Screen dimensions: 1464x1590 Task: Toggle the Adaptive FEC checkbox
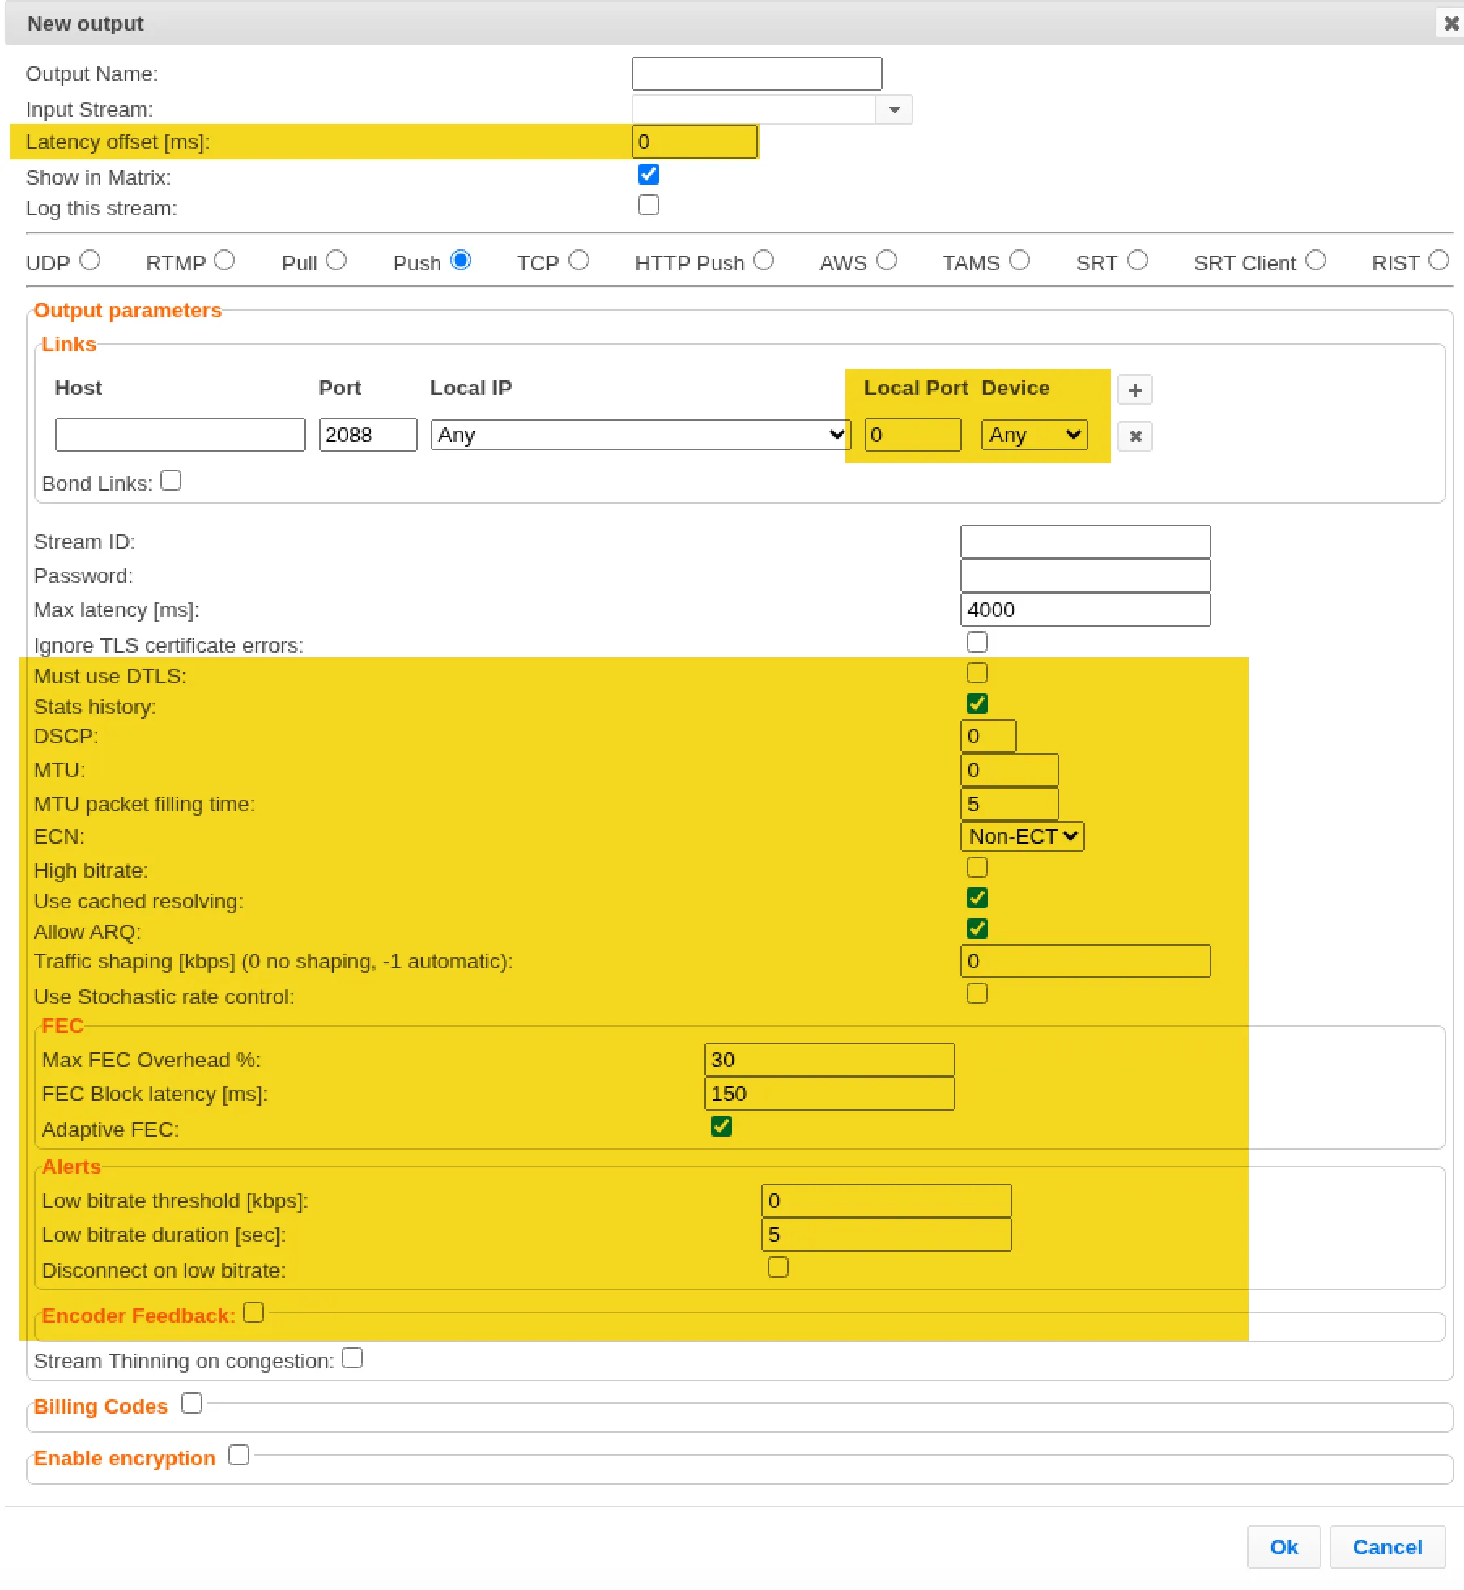[x=721, y=1126]
